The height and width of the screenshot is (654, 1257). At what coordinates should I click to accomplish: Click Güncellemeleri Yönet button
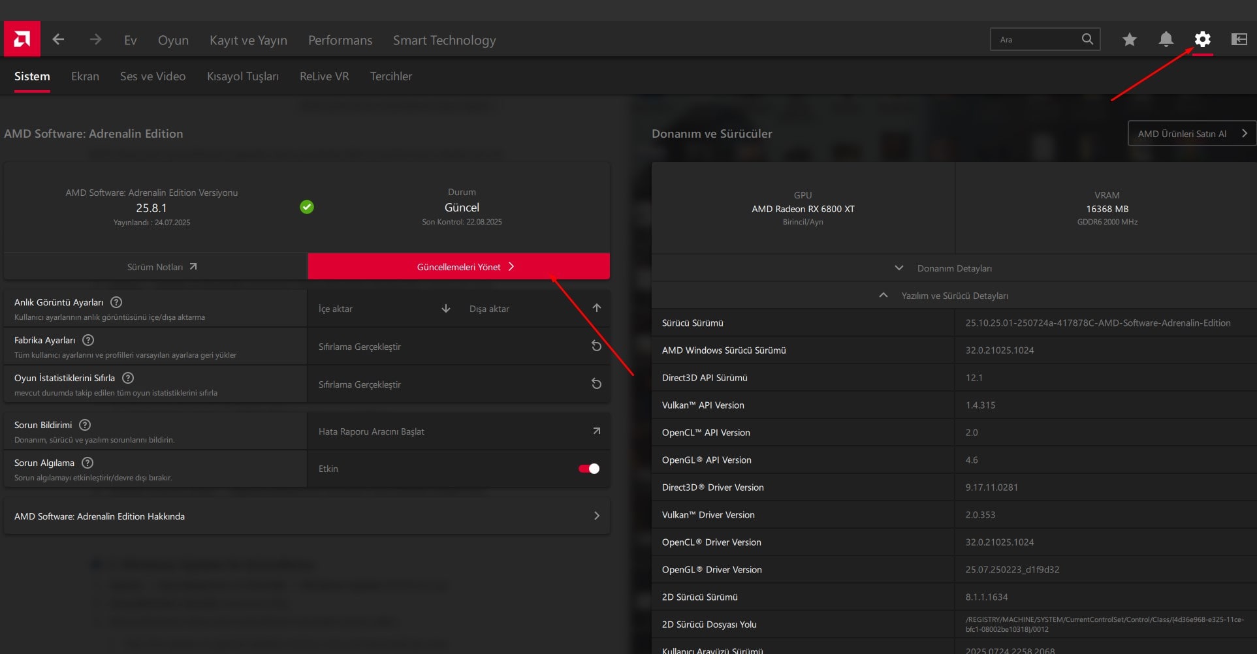point(458,267)
